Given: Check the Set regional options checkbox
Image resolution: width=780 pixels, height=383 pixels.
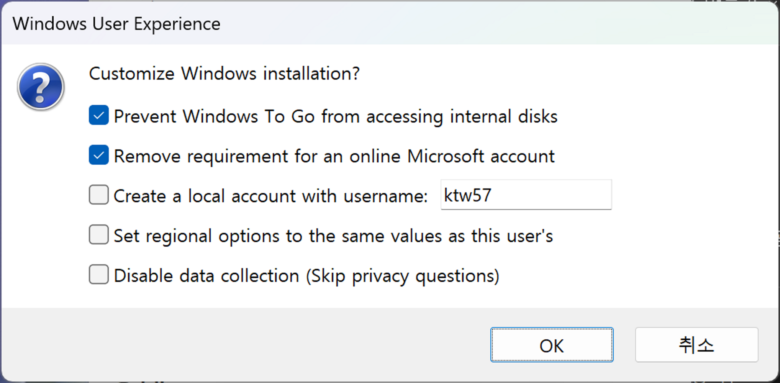Looking at the screenshot, I should [x=98, y=235].
